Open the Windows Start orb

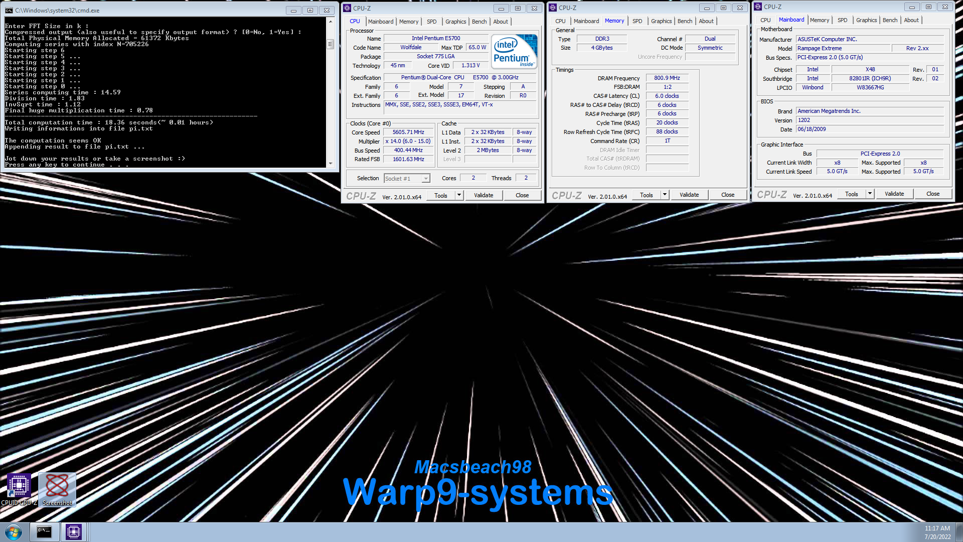pos(14,532)
